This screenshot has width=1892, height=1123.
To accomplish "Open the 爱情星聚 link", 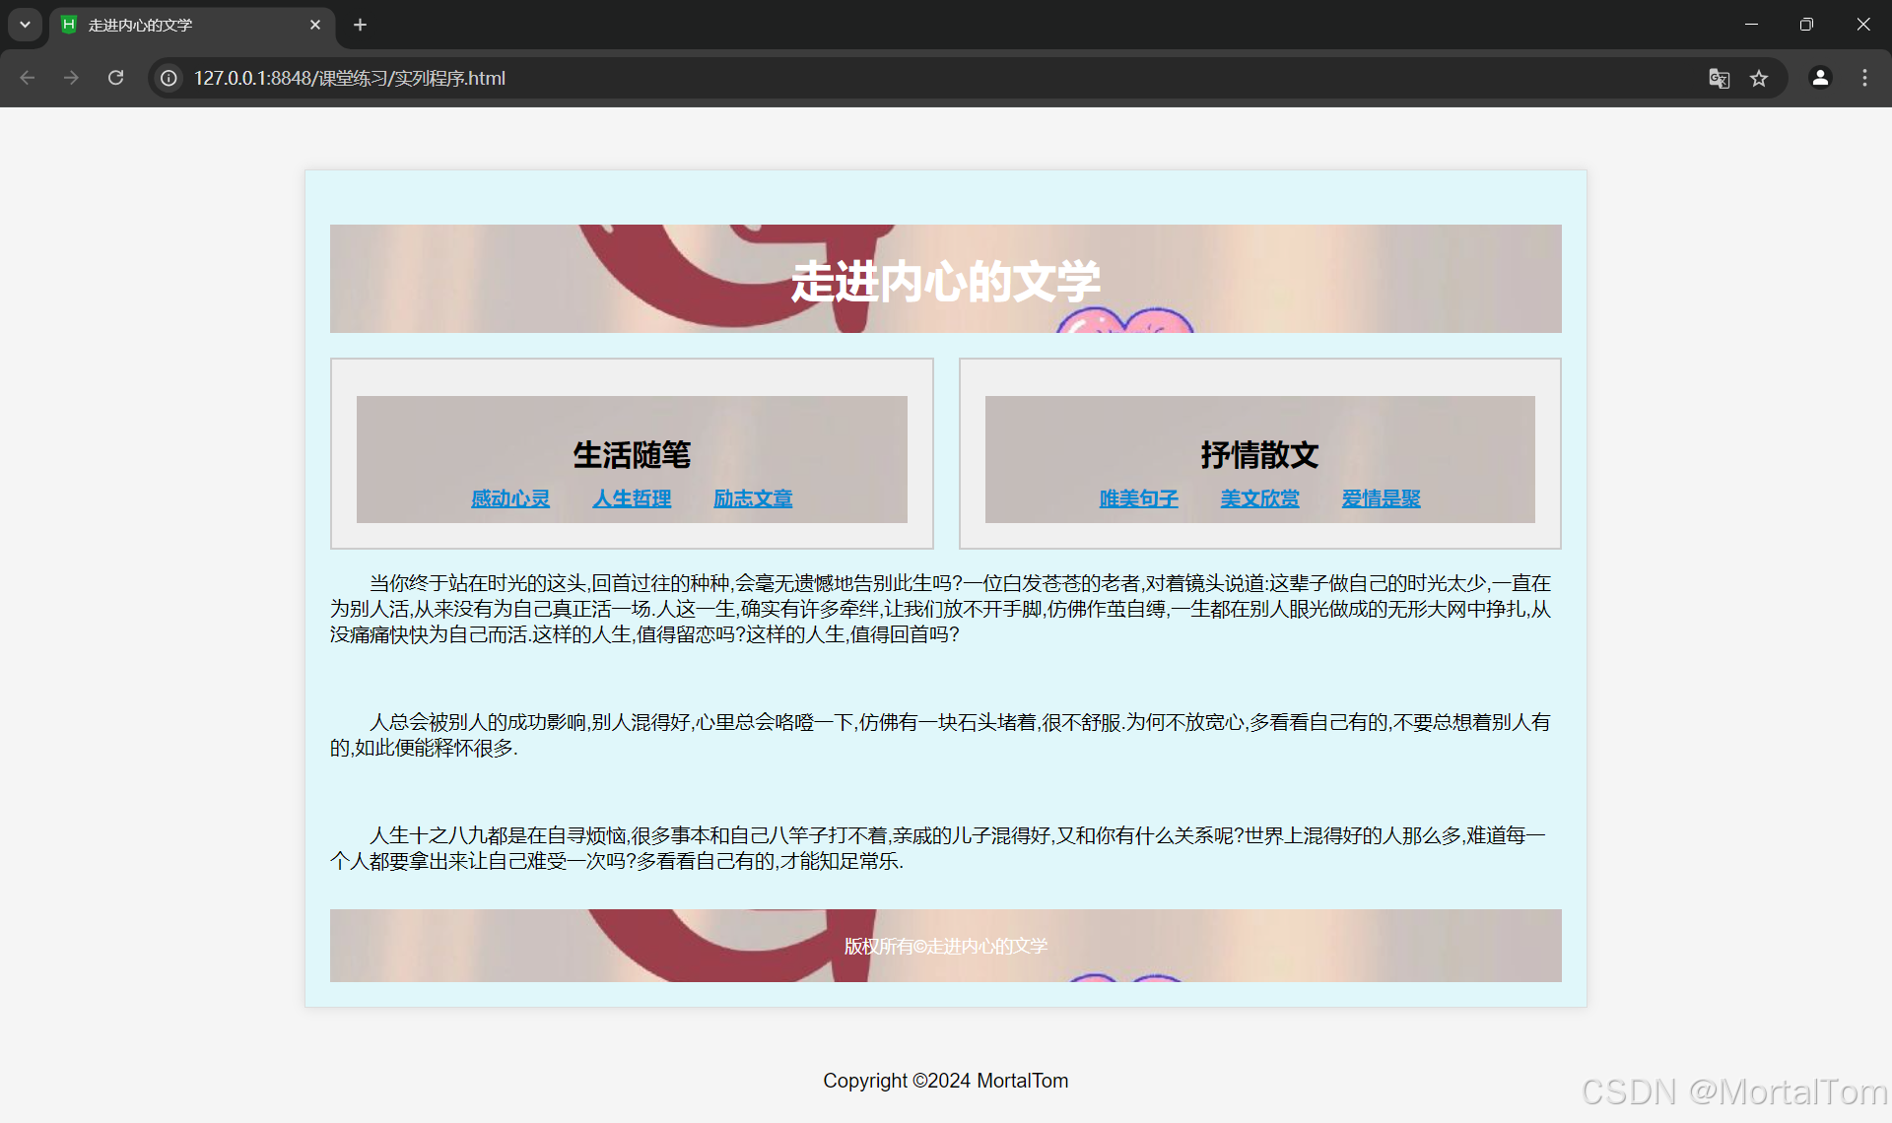I will click(1381, 498).
